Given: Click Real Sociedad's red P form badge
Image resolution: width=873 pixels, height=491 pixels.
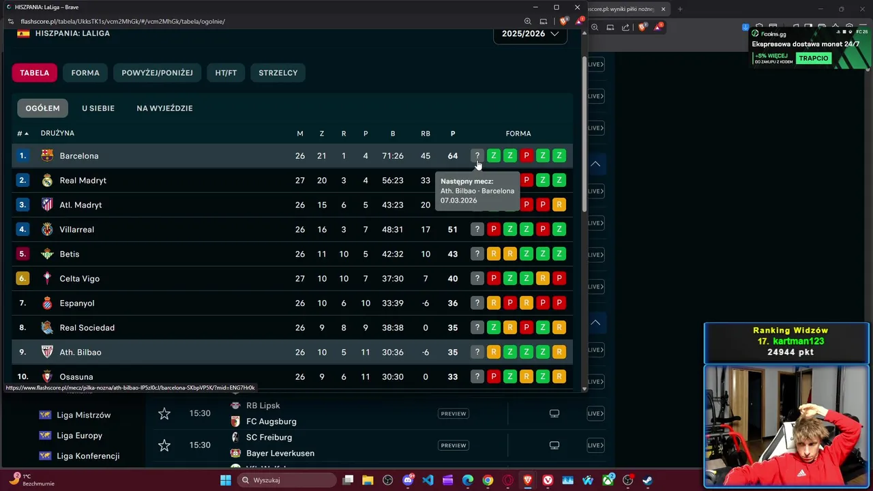Looking at the screenshot, I should pyautogui.click(x=527, y=327).
